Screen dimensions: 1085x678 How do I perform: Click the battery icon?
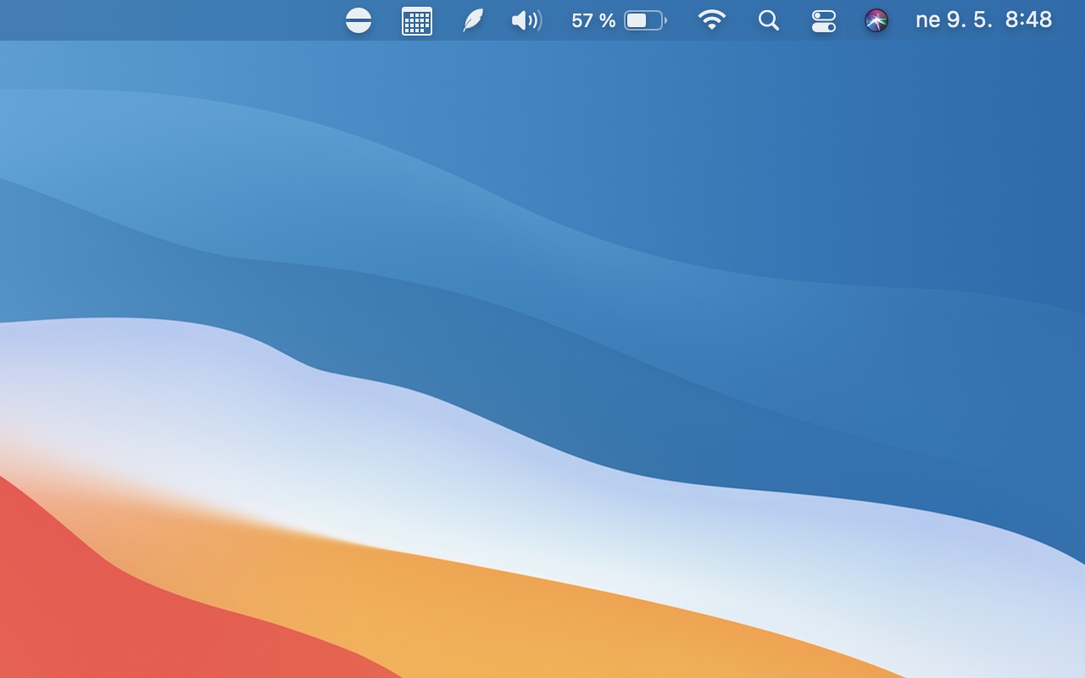coord(645,20)
